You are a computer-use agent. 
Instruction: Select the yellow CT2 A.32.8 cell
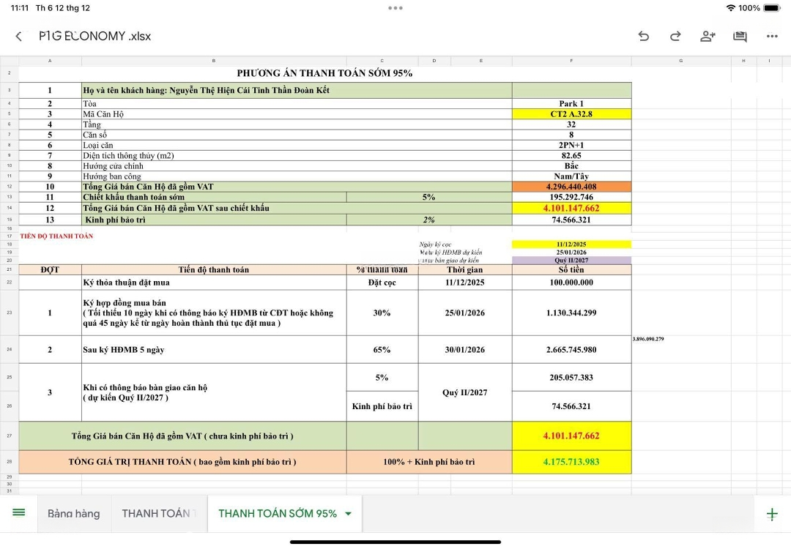(x=571, y=114)
